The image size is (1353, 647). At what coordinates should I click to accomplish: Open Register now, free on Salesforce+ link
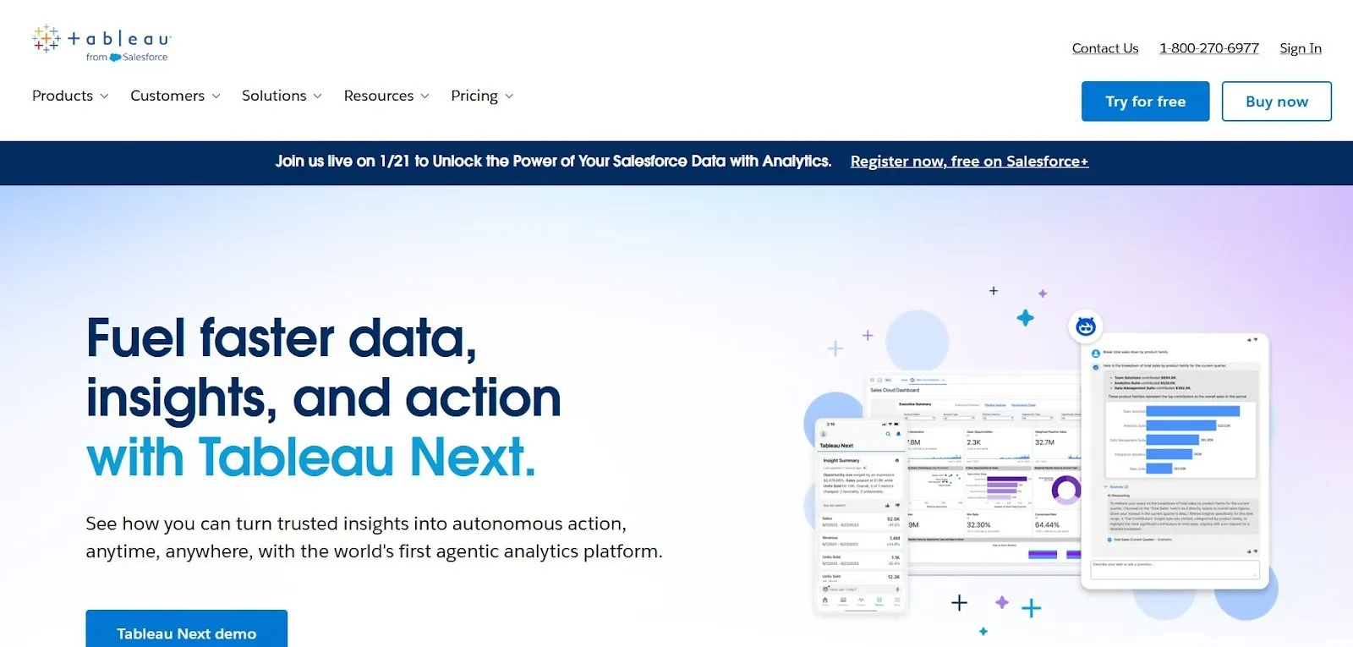point(969,162)
